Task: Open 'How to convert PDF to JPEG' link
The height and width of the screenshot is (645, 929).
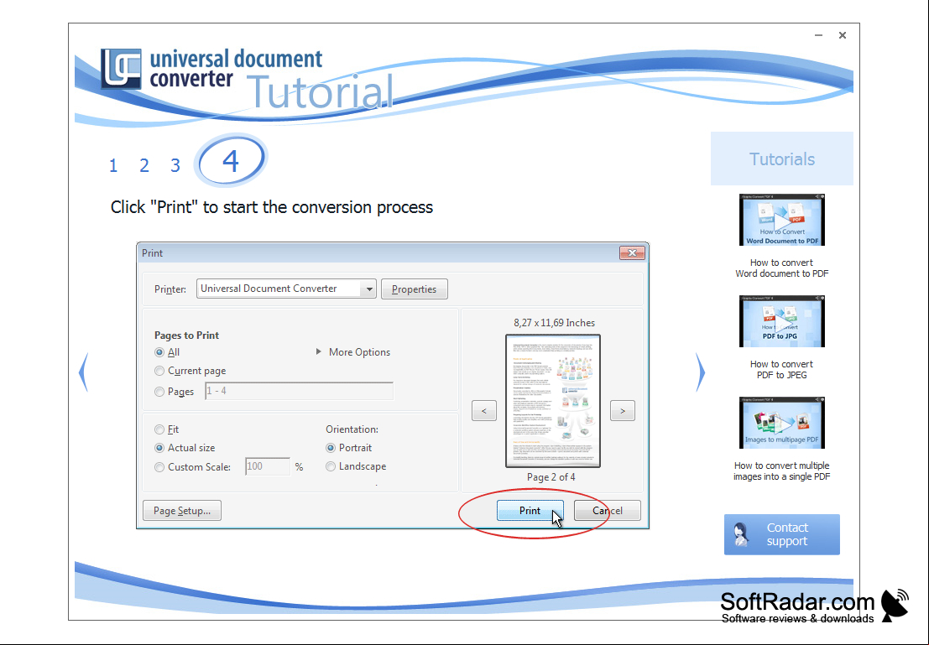Action: (781, 370)
